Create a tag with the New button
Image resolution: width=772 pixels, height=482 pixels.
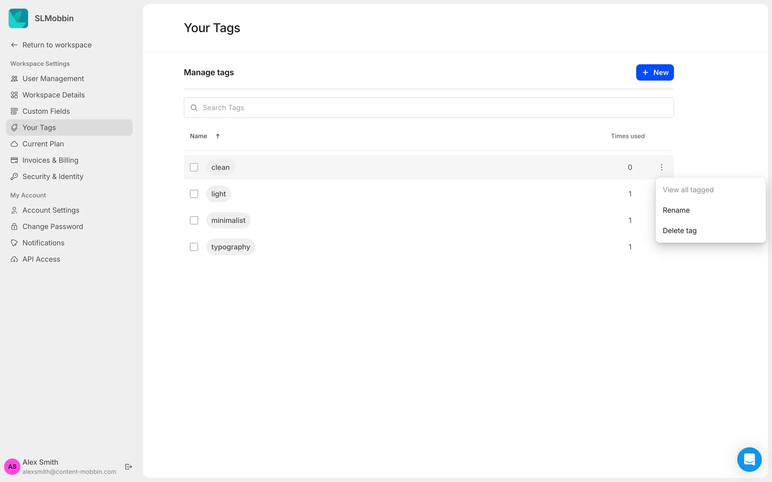pyautogui.click(x=655, y=73)
